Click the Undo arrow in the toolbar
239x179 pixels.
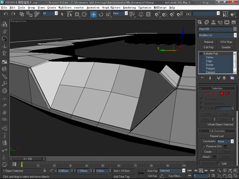pos(6,14)
